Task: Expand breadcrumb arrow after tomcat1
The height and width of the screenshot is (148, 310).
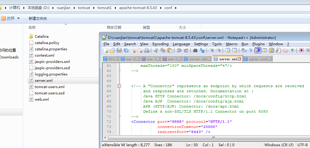Action: click(116, 8)
